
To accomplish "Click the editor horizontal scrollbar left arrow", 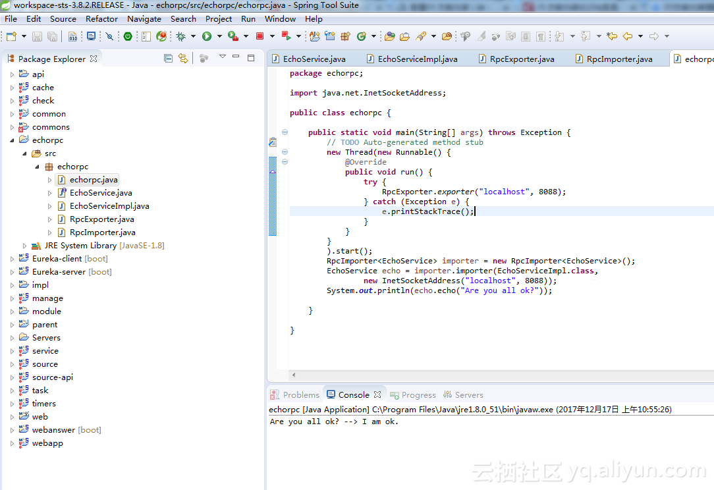I will tap(294, 375).
